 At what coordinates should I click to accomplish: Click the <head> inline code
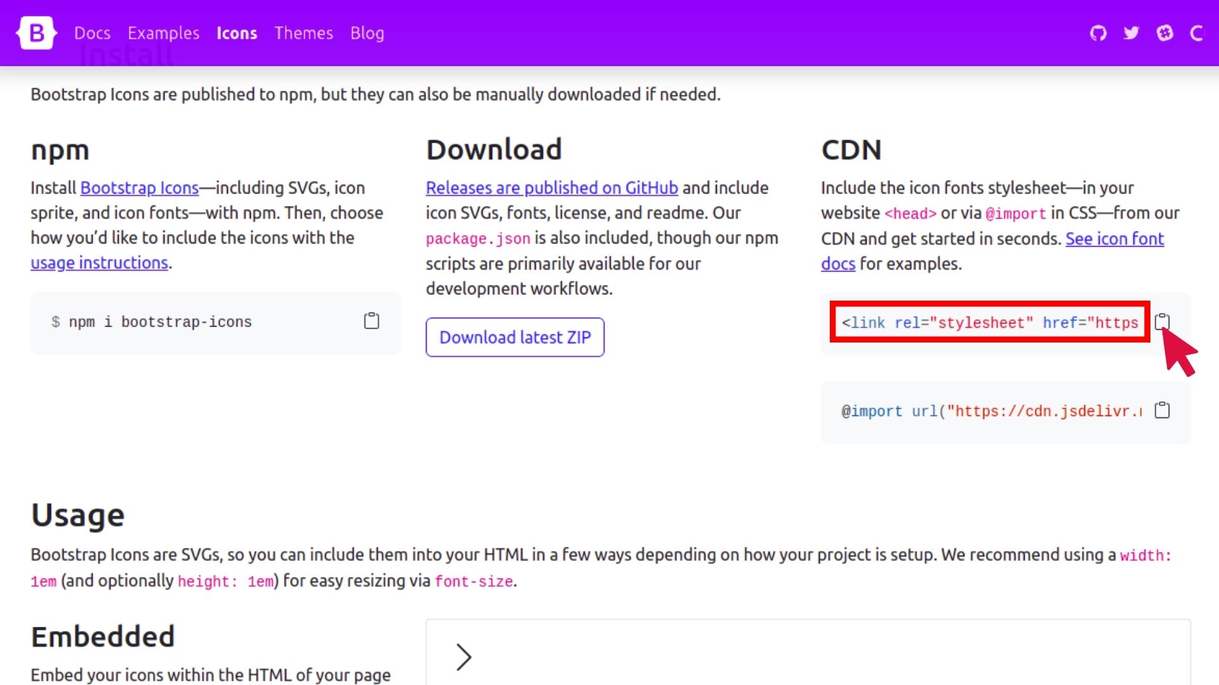910,214
